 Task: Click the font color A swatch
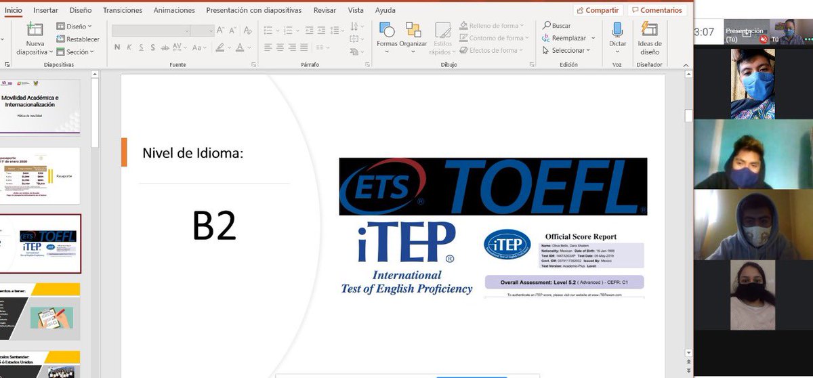click(239, 47)
